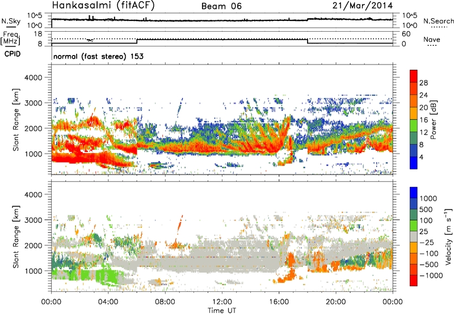
Task: Click '1000' on the velocity panel range axis
Action: tap(33, 271)
